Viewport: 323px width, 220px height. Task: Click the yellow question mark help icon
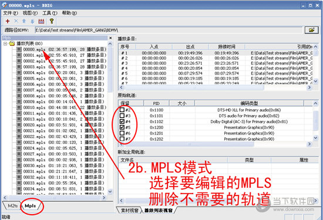[52, 21]
